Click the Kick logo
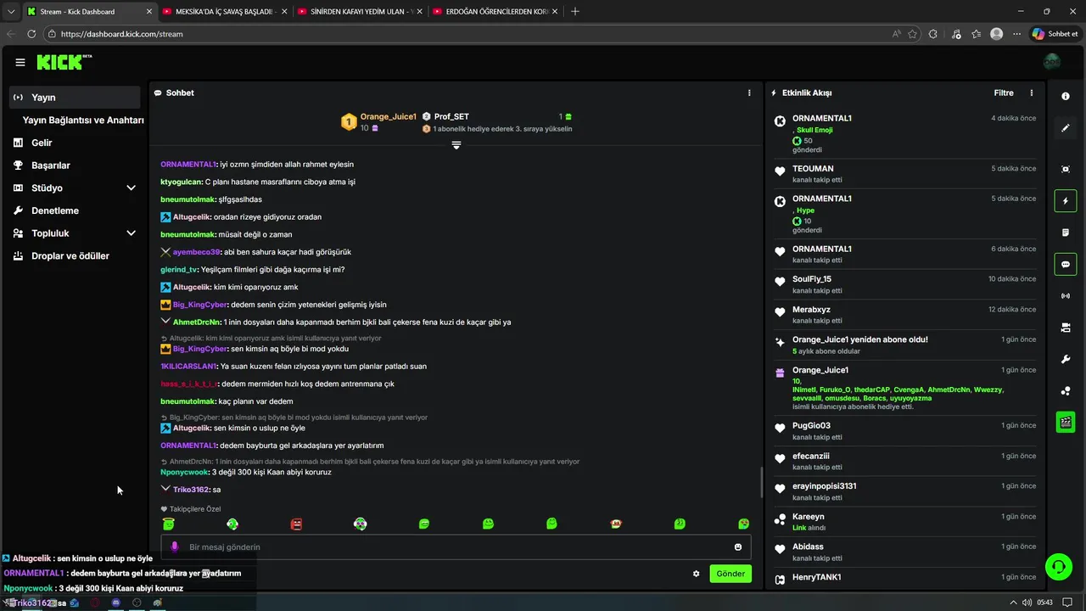 click(x=64, y=62)
